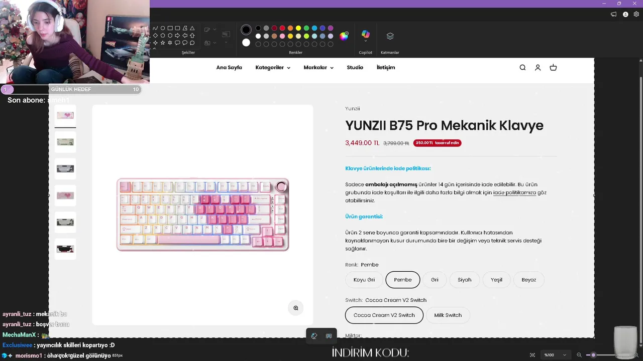
Task: Click the website search magnifier icon
Action: tap(522, 68)
